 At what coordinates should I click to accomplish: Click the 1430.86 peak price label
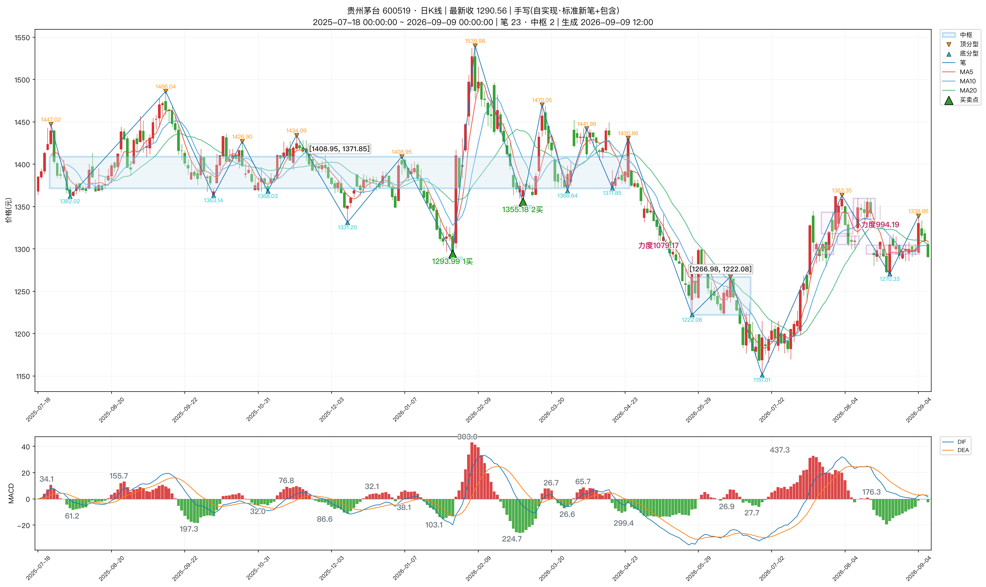[x=628, y=133]
